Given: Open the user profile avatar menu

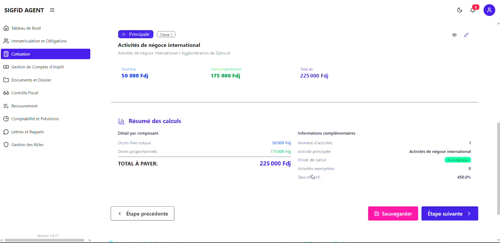Looking at the screenshot, I should 489,10.
